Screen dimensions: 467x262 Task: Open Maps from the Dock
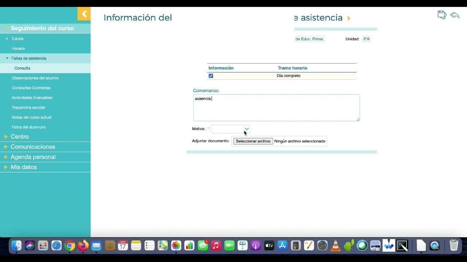163,246
